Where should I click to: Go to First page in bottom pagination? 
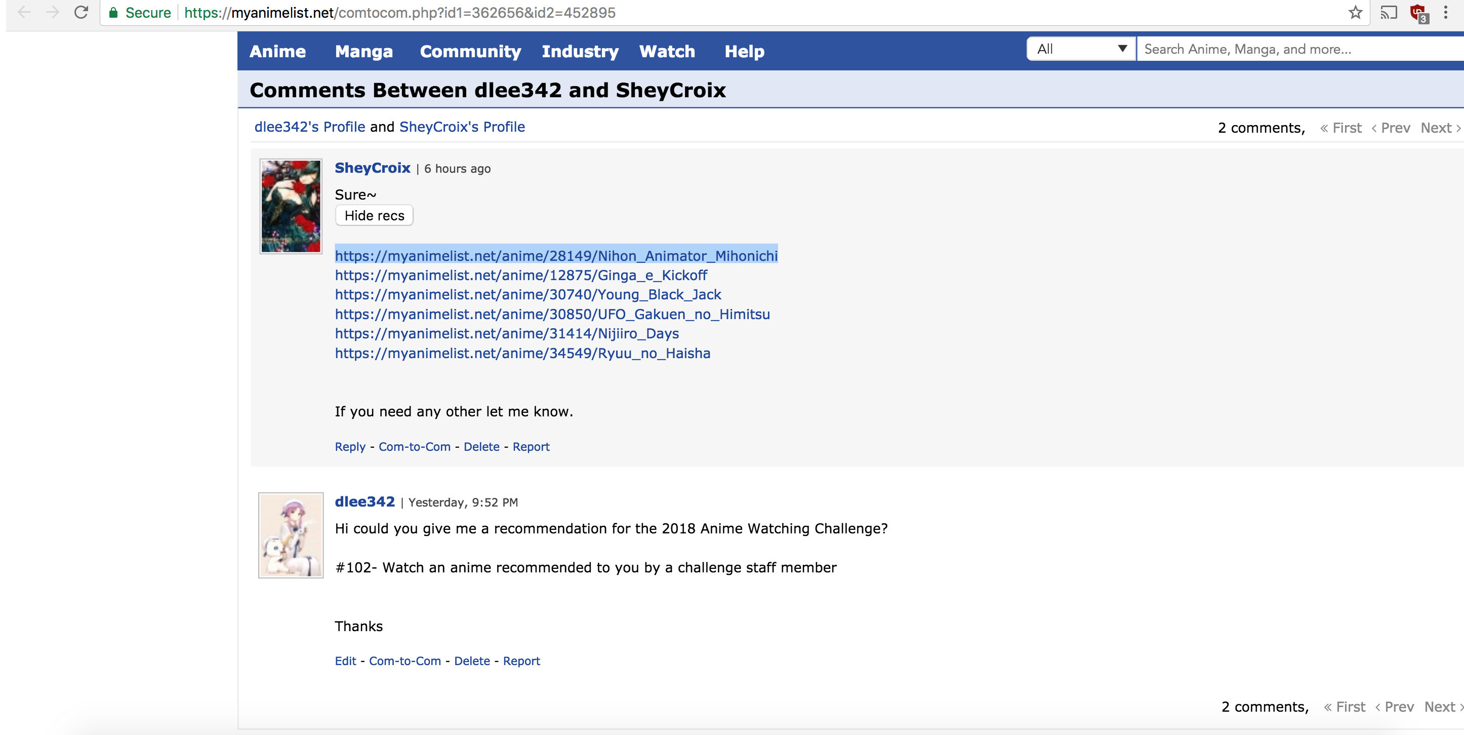click(x=1344, y=707)
